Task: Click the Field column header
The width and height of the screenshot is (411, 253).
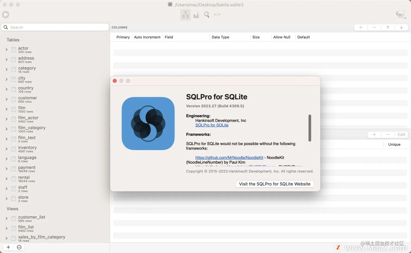Action: [169, 37]
